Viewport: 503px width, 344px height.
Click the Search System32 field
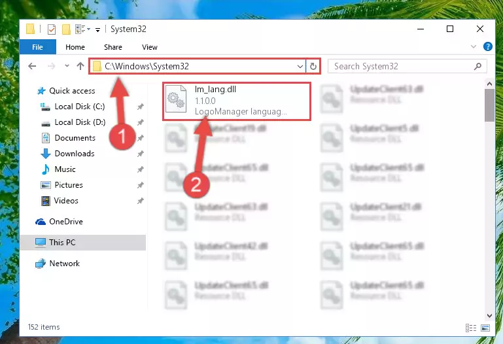pos(407,66)
